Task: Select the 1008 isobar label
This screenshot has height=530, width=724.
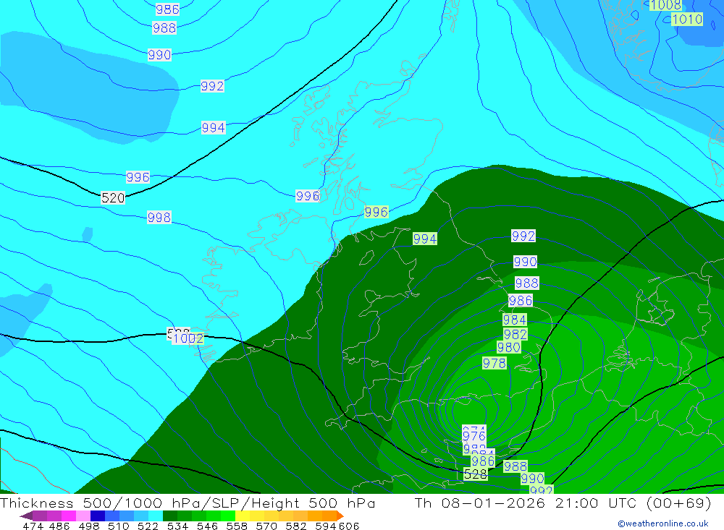Action: (x=666, y=5)
